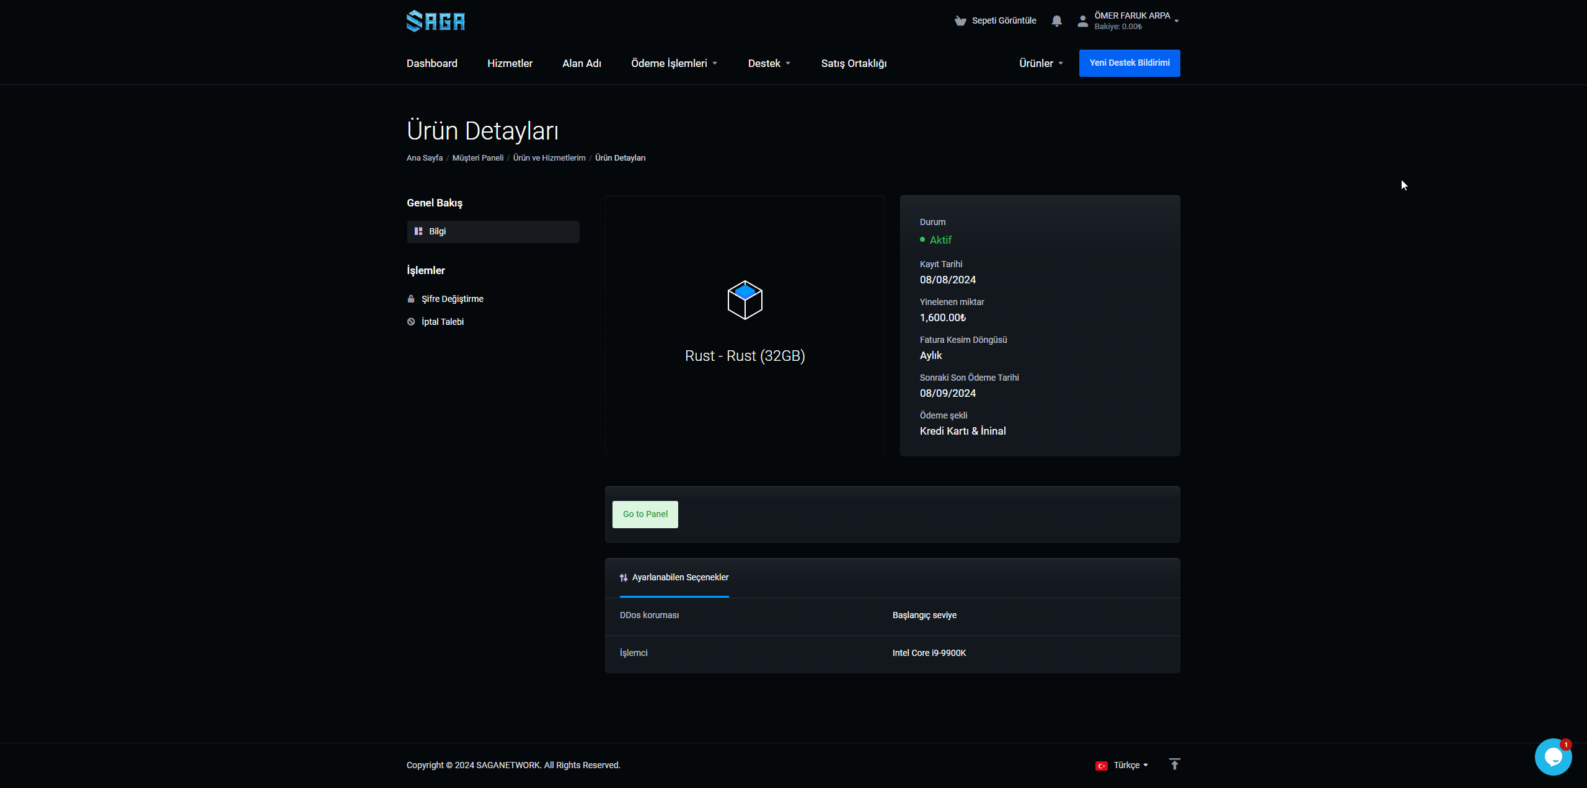This screenshot has height=788, width=1587.
Task: Click the Kredi Kartı & İninal text
Action: click(x=963, y=431)
